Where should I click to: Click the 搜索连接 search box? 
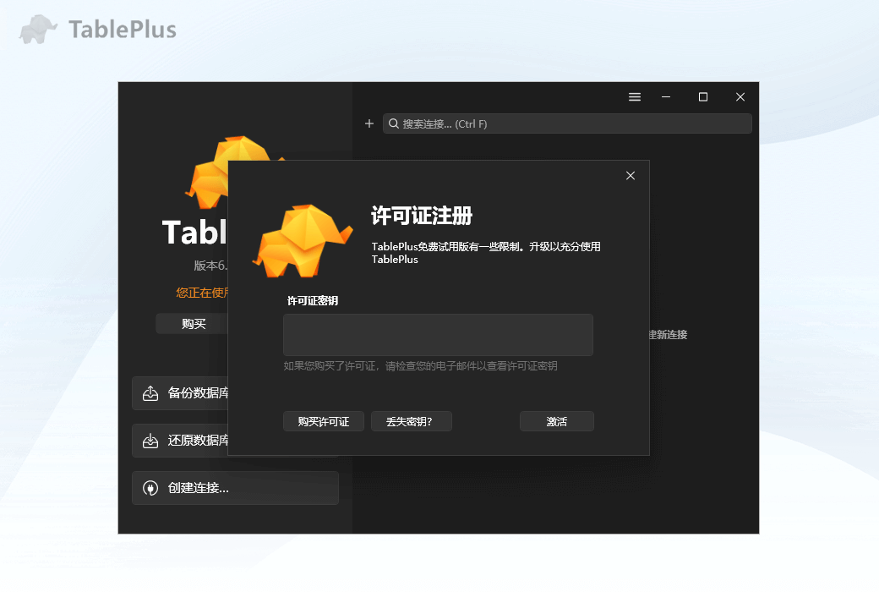point(507,123)
